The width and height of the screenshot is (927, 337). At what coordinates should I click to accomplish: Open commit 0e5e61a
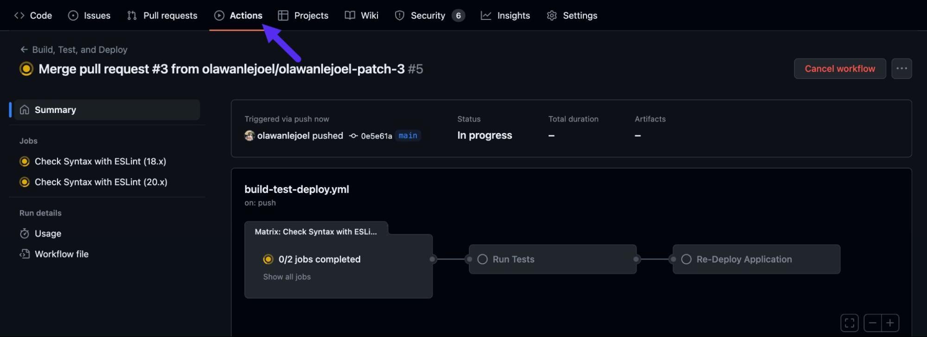click(376, 136)
